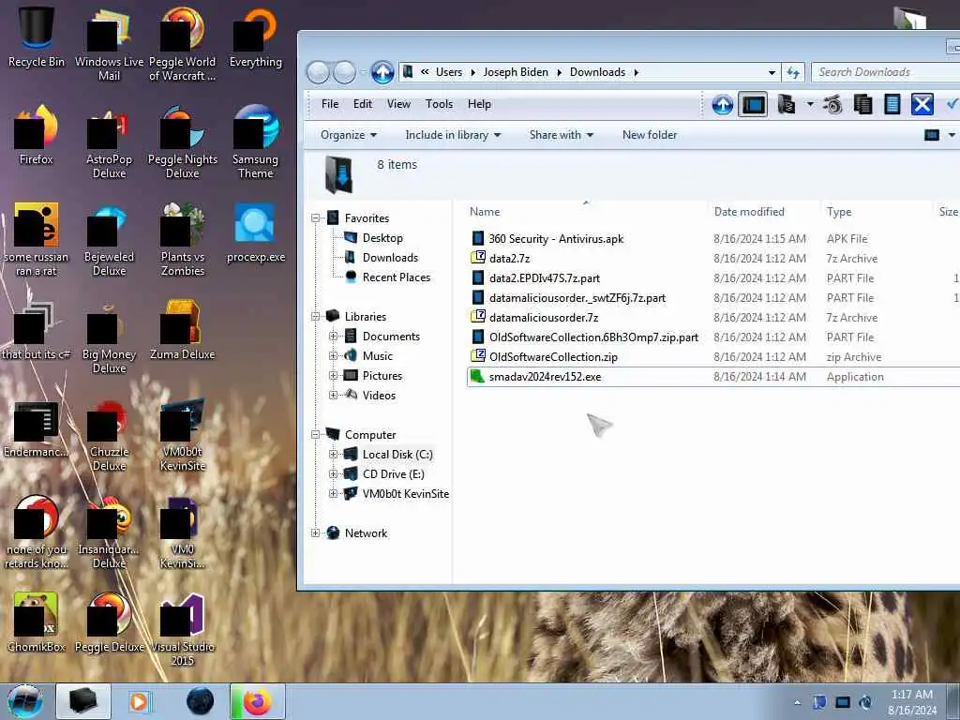Open the ChomikBox desktop shortcut

point(37,622)
